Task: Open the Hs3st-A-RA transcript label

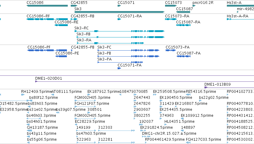Action: 238,16
